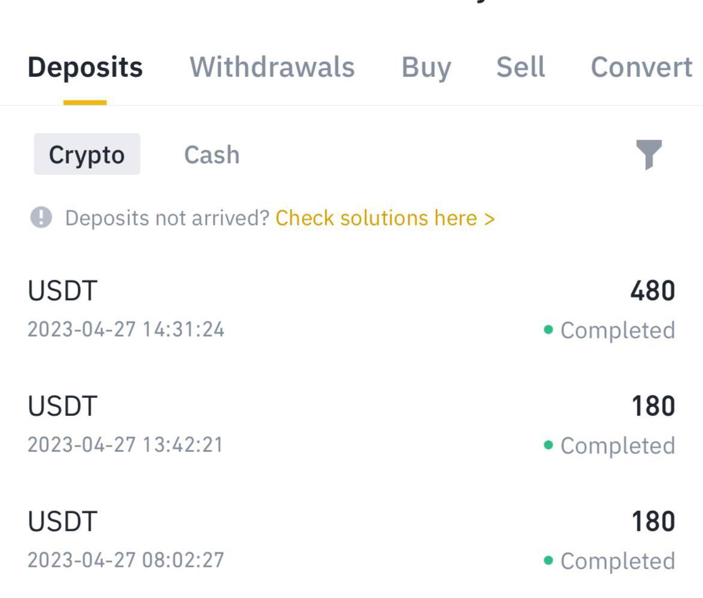Open the Check solutions here link
Image resolution: width=703 pixels, height=598 pixels.
[385, 218]
